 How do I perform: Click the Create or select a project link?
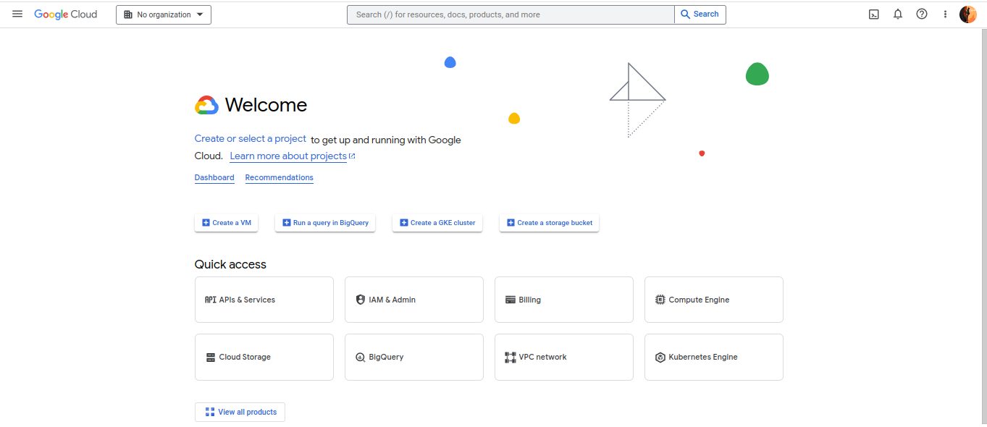tap(250, 138)
